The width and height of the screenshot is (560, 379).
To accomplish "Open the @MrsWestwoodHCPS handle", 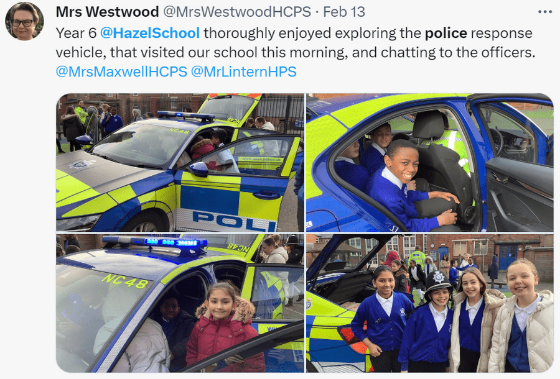I will pyautogui.click(x=237, y=12).
